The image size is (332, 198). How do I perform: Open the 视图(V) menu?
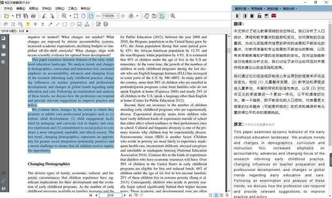[x=33, y=8]
